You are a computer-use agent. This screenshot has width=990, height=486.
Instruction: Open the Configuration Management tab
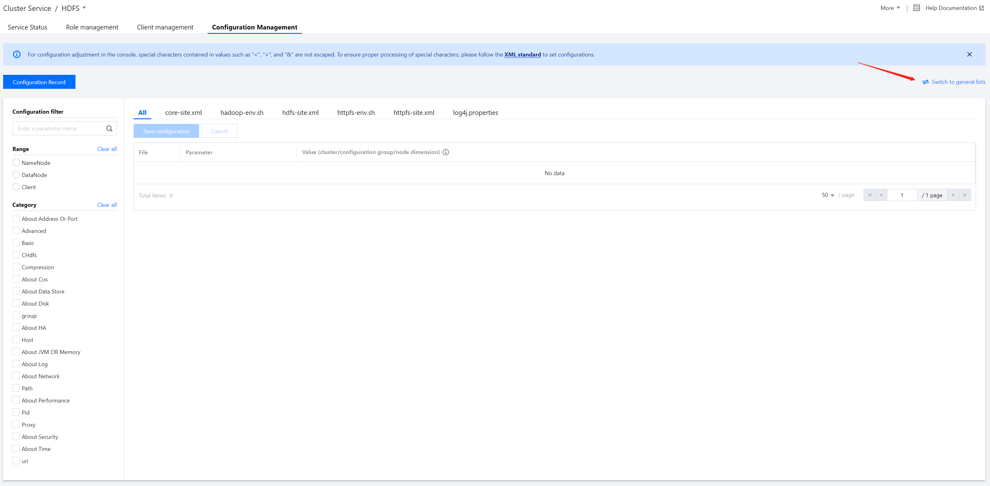pyautogui.click(x=254, y=27)
